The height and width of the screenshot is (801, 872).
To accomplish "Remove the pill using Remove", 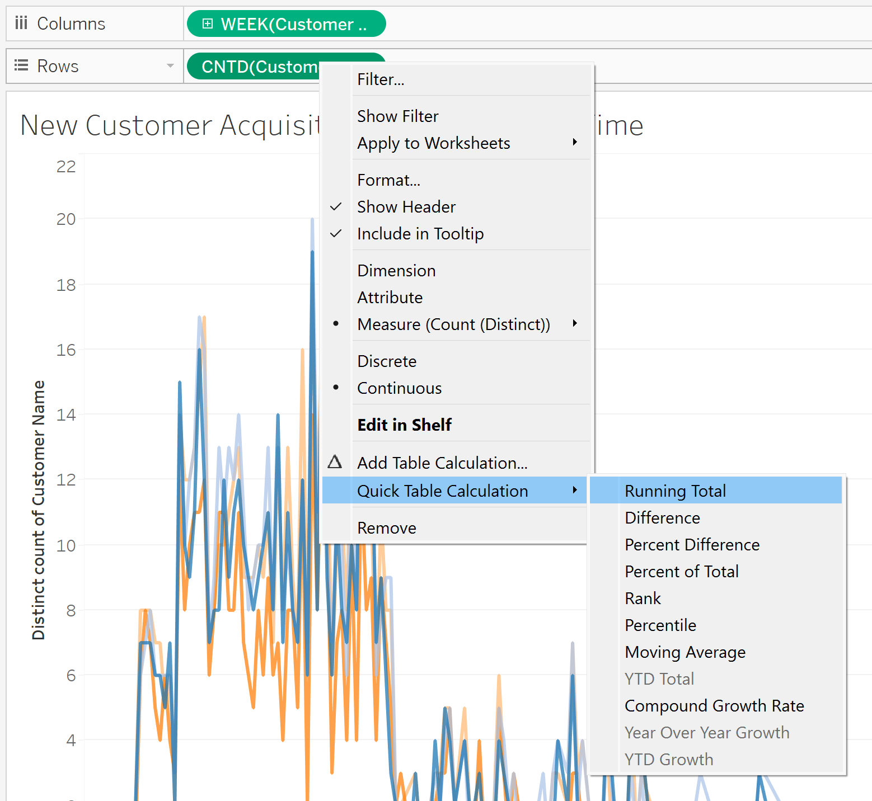I will tap(387, 528).
